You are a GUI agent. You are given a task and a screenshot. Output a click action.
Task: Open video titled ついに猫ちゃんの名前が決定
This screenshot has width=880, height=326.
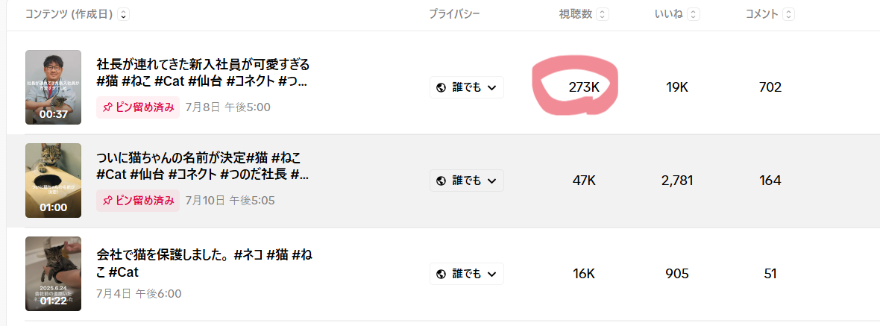point(198,157)
